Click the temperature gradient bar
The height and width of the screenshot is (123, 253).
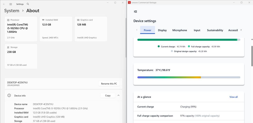(189, 77)
